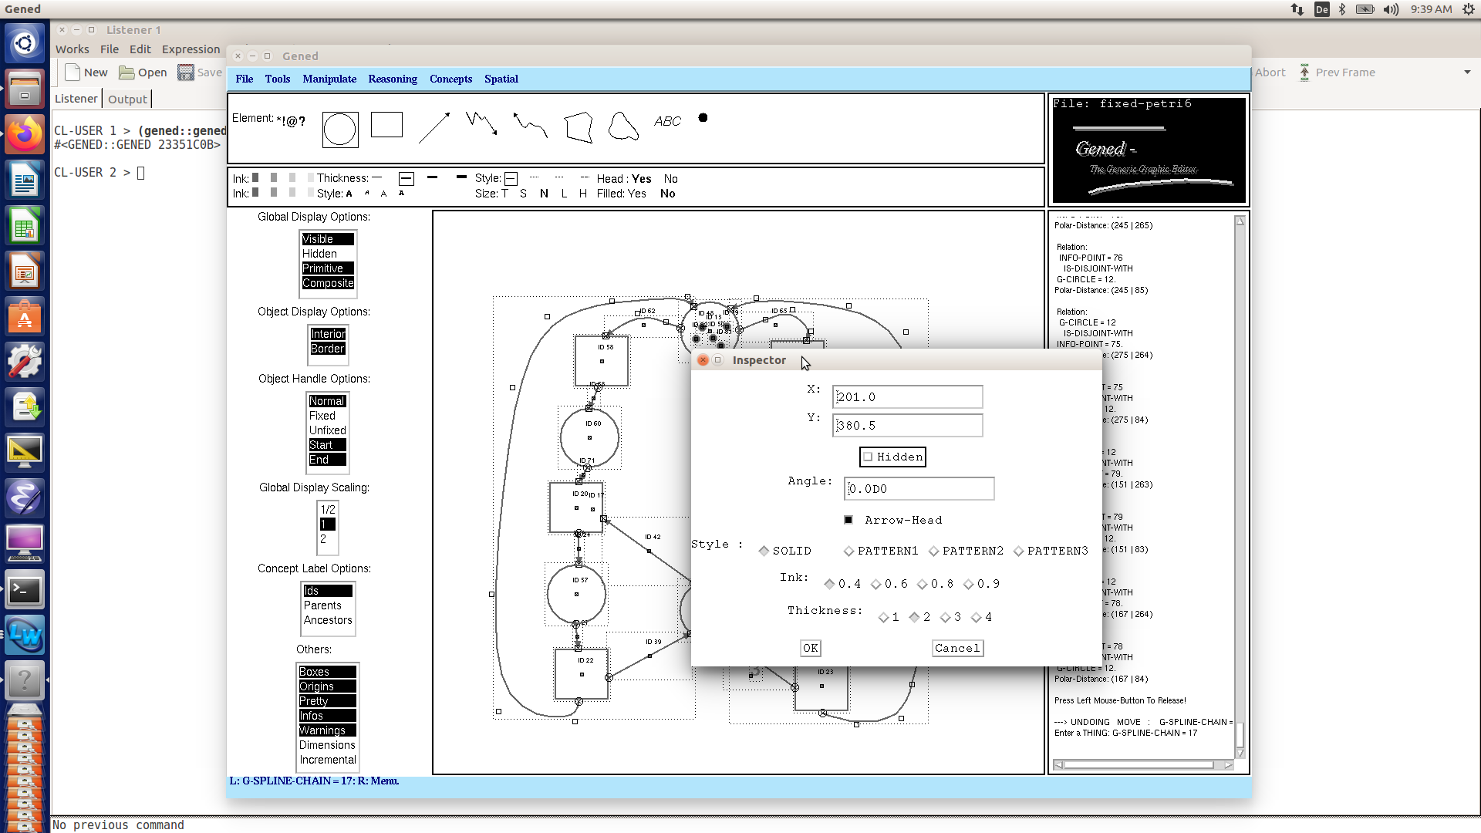The height and width of the screenshot is (833, 1481).
Task: Select the closed spline blob tool
Action: [x=623, y=126]
